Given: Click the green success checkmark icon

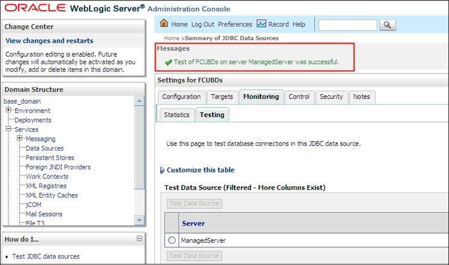Looking at the screenshot, I should tap(168, 63).
